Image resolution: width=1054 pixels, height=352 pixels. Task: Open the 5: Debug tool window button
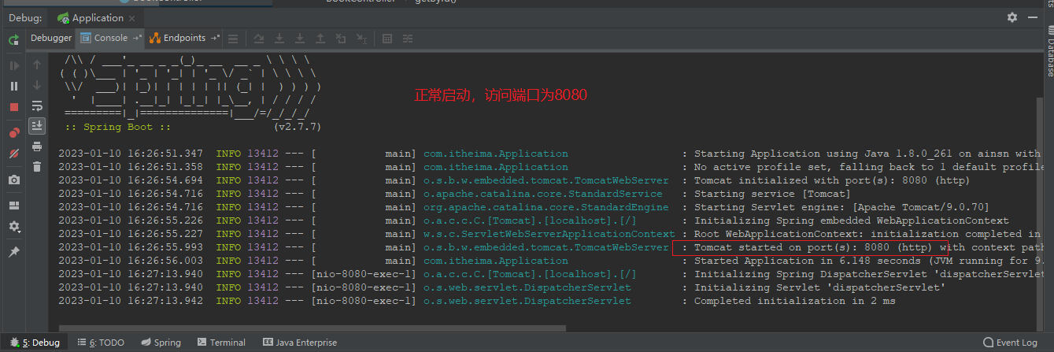coord(35,343)
